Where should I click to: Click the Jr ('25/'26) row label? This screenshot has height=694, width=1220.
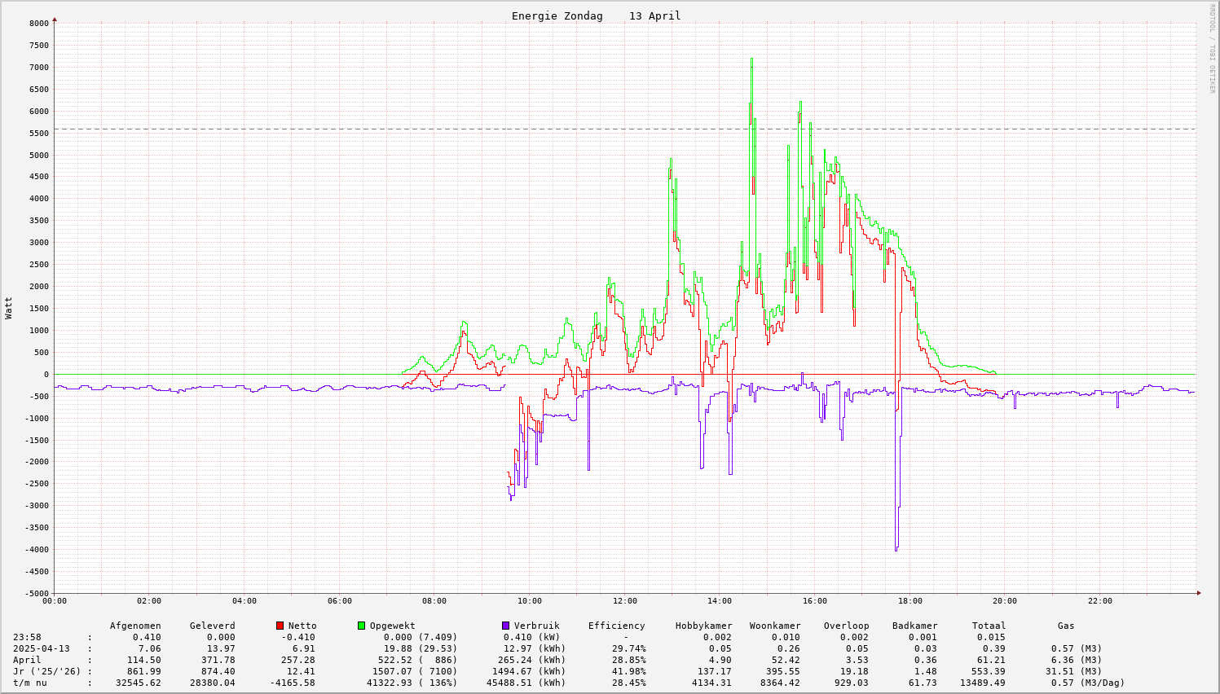[x=46, y=671]
